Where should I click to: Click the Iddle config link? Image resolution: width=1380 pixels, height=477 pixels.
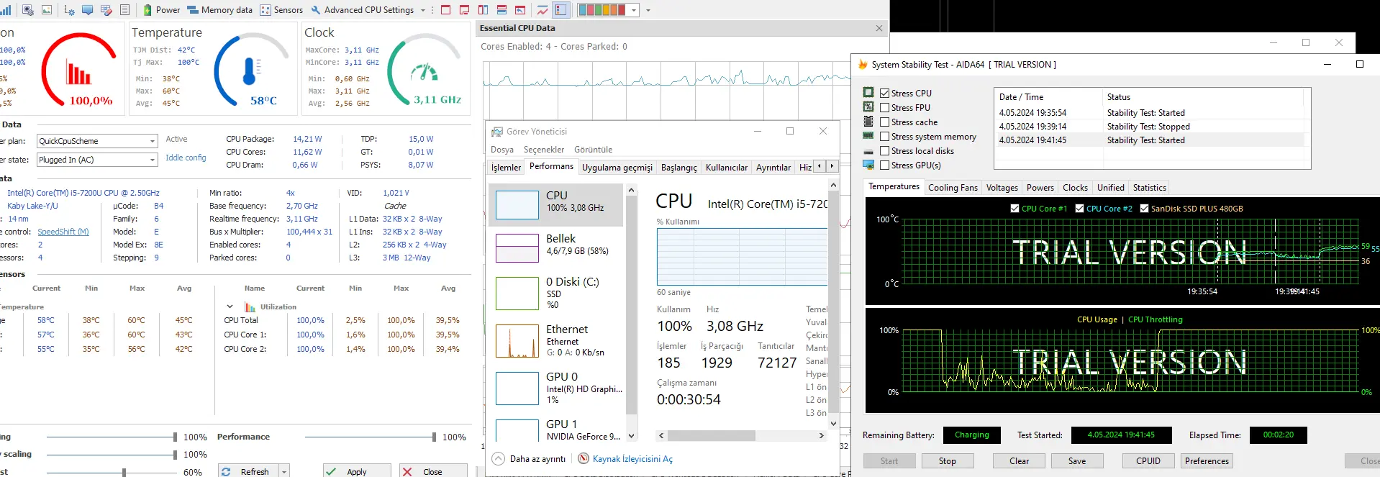coord(186,158)
